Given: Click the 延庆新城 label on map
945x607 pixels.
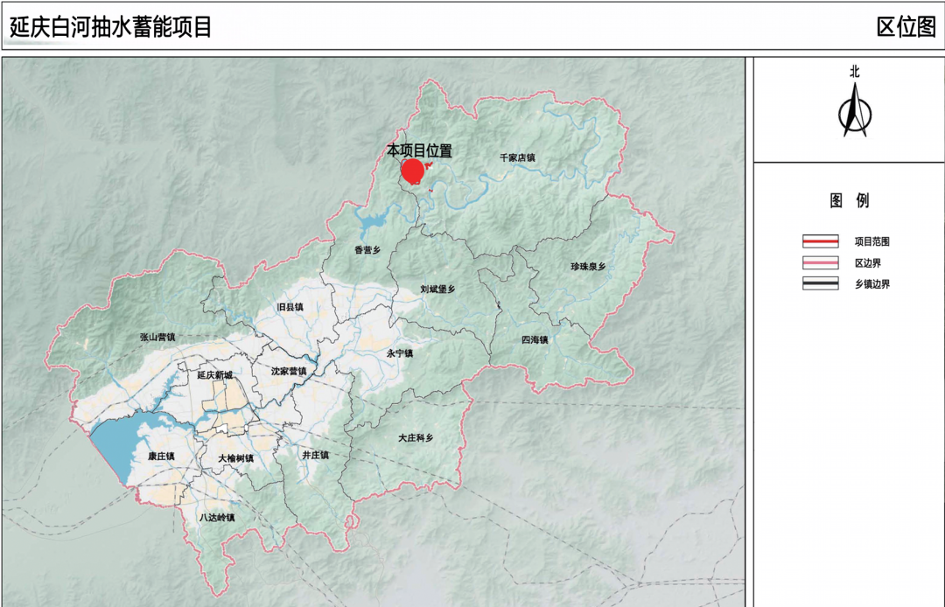Looking at the screenshot, I should point(214,375).
